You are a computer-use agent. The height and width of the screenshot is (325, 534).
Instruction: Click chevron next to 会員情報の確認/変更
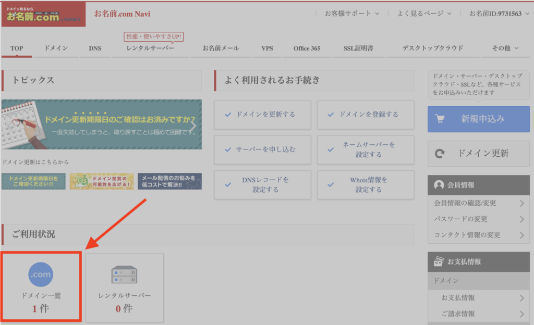(x=521, y=203)
